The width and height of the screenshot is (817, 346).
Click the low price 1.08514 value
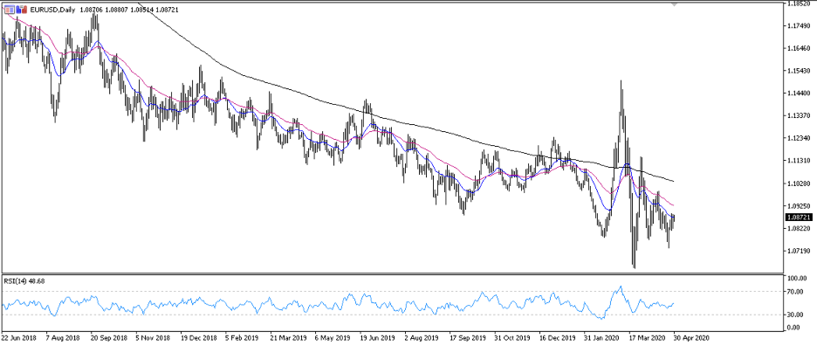(142, 10)
